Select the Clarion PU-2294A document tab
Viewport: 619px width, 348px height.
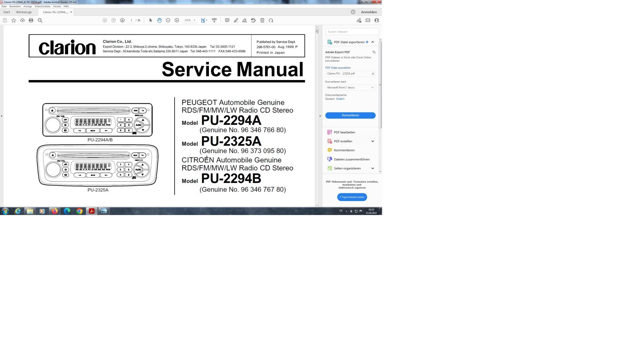pos(56,12)
